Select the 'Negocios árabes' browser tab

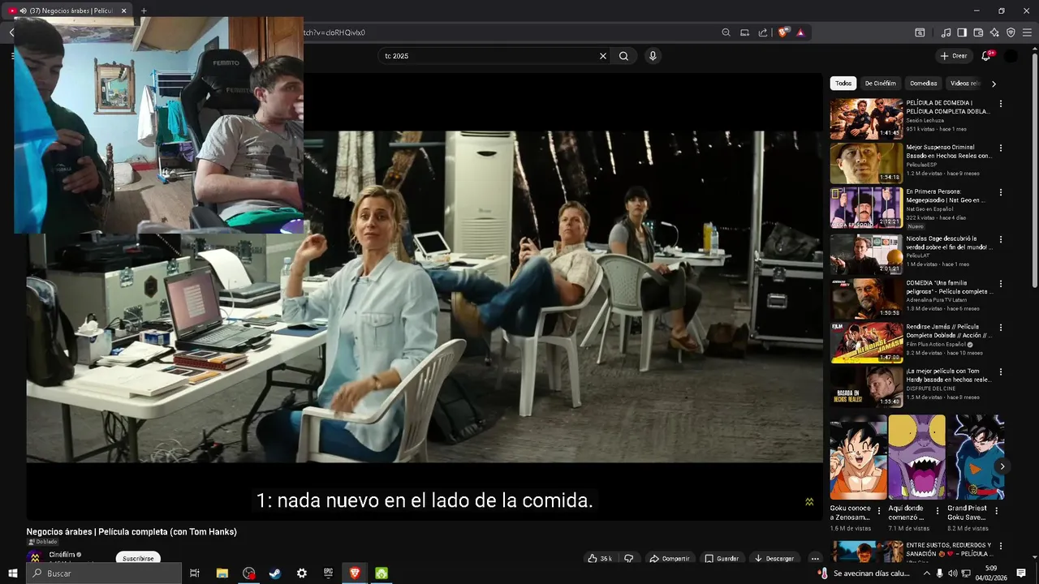point(70,11)
